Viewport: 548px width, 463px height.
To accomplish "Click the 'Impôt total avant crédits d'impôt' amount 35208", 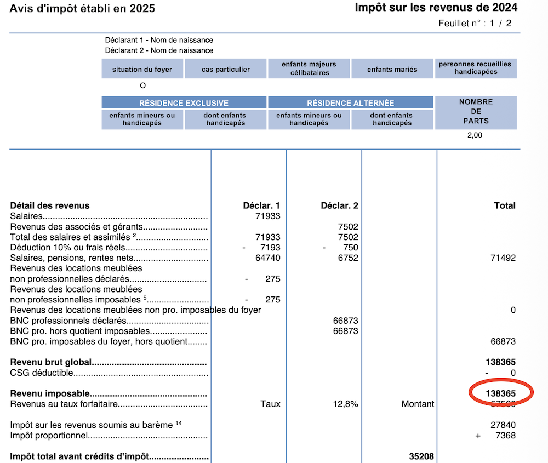I will coord(422,456).
